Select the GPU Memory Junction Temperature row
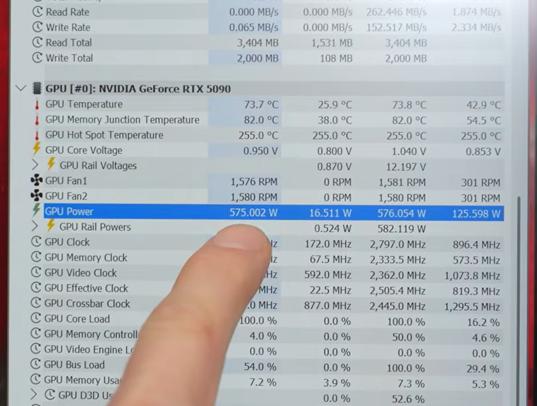 273,120
